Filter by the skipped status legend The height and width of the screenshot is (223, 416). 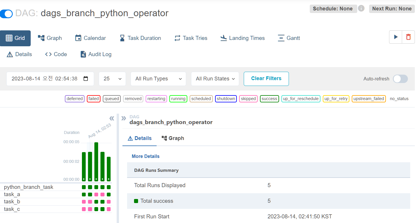(x=248, y=99)
